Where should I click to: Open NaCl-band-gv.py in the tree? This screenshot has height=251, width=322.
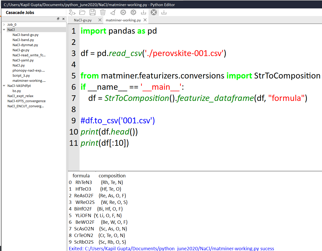[x=25, y=35]
